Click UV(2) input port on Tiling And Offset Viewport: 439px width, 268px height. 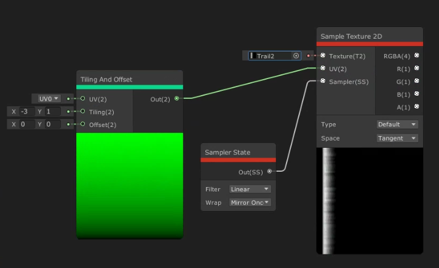click(x=82, y=98)
